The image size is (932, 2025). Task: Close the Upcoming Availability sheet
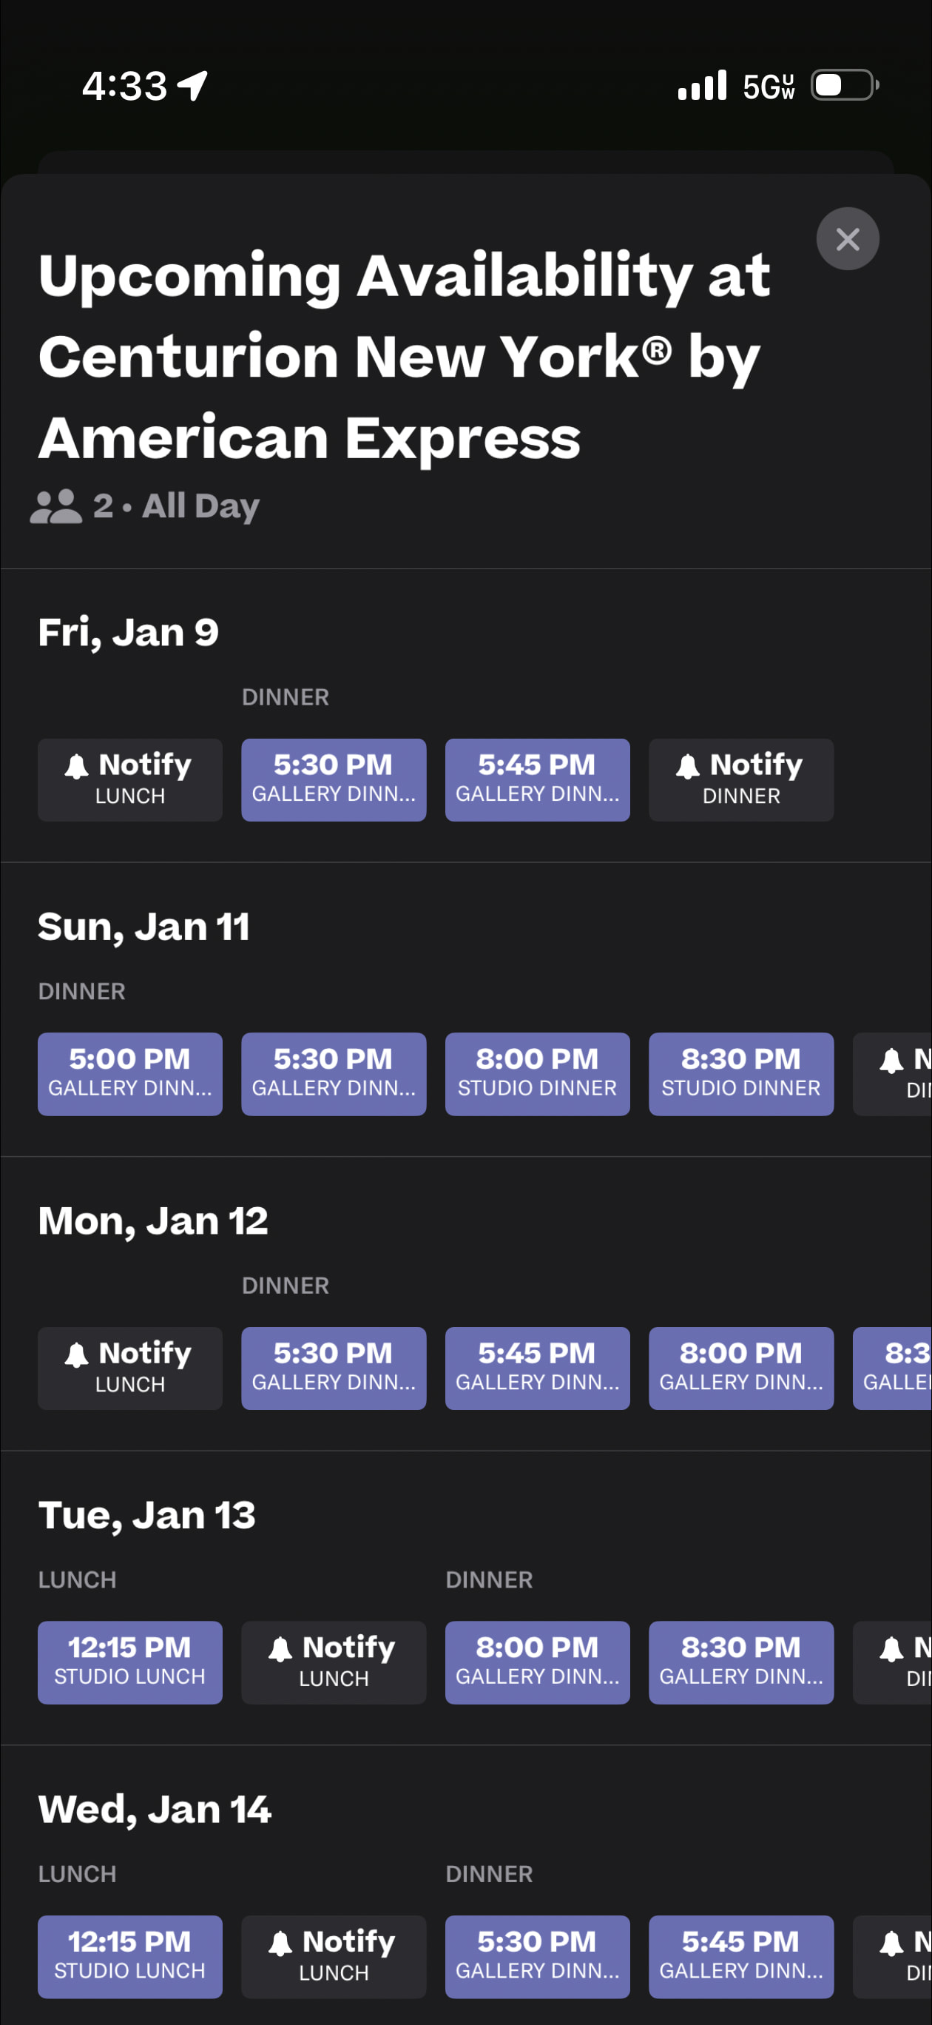[847, 239]
